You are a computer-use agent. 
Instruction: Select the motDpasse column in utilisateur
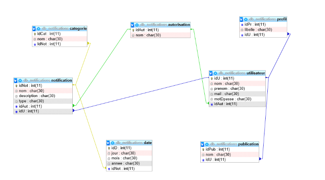pyautogui.click(x=237, y=99)
